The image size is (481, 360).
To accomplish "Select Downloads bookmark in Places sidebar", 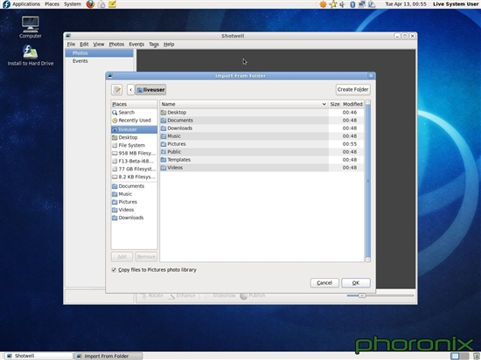I will click(x=134, y=218).
